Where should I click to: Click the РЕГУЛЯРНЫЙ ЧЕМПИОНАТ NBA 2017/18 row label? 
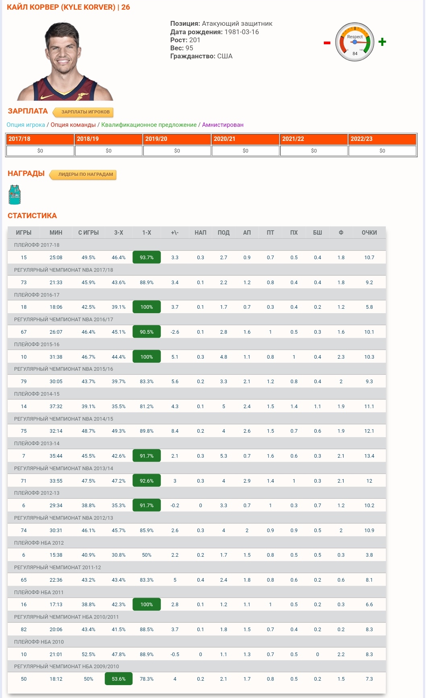pyautogui.click(x=64, y=270)
